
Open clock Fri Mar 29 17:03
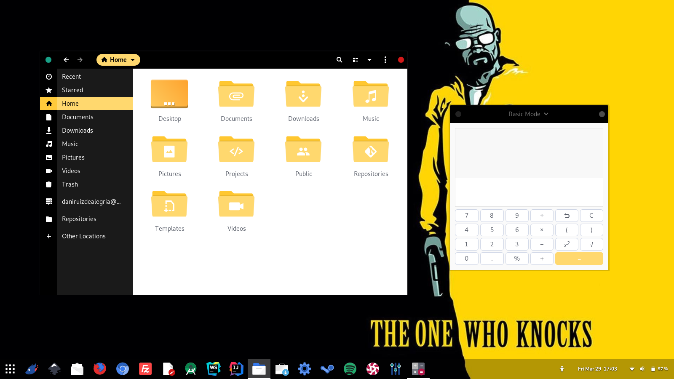(x=597, y=369)
